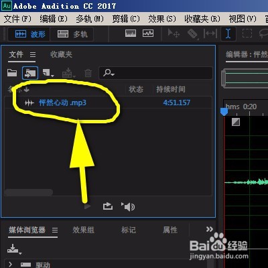268x268 pixels.
Task: Switch to 多轨 multitrack editor
Action: pyautogui.click(x=72, y=34)
